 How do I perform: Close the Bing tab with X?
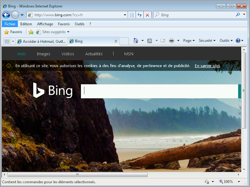(116, 41)
